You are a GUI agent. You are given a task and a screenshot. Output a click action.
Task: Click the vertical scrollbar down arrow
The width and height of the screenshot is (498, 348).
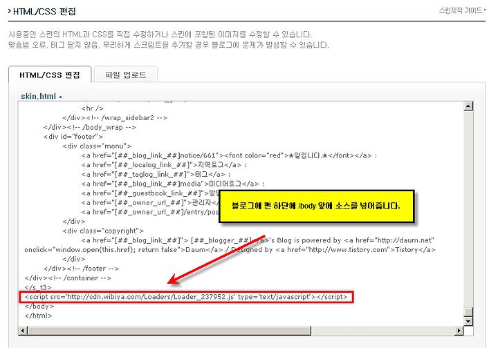(468, 321)
